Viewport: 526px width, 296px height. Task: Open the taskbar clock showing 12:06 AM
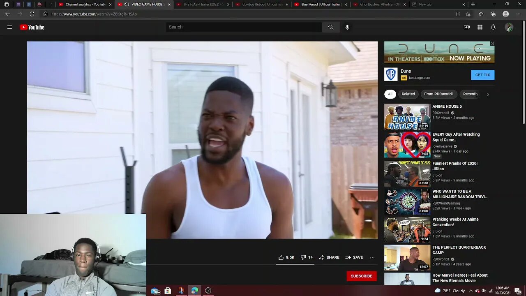pos(502,291)
